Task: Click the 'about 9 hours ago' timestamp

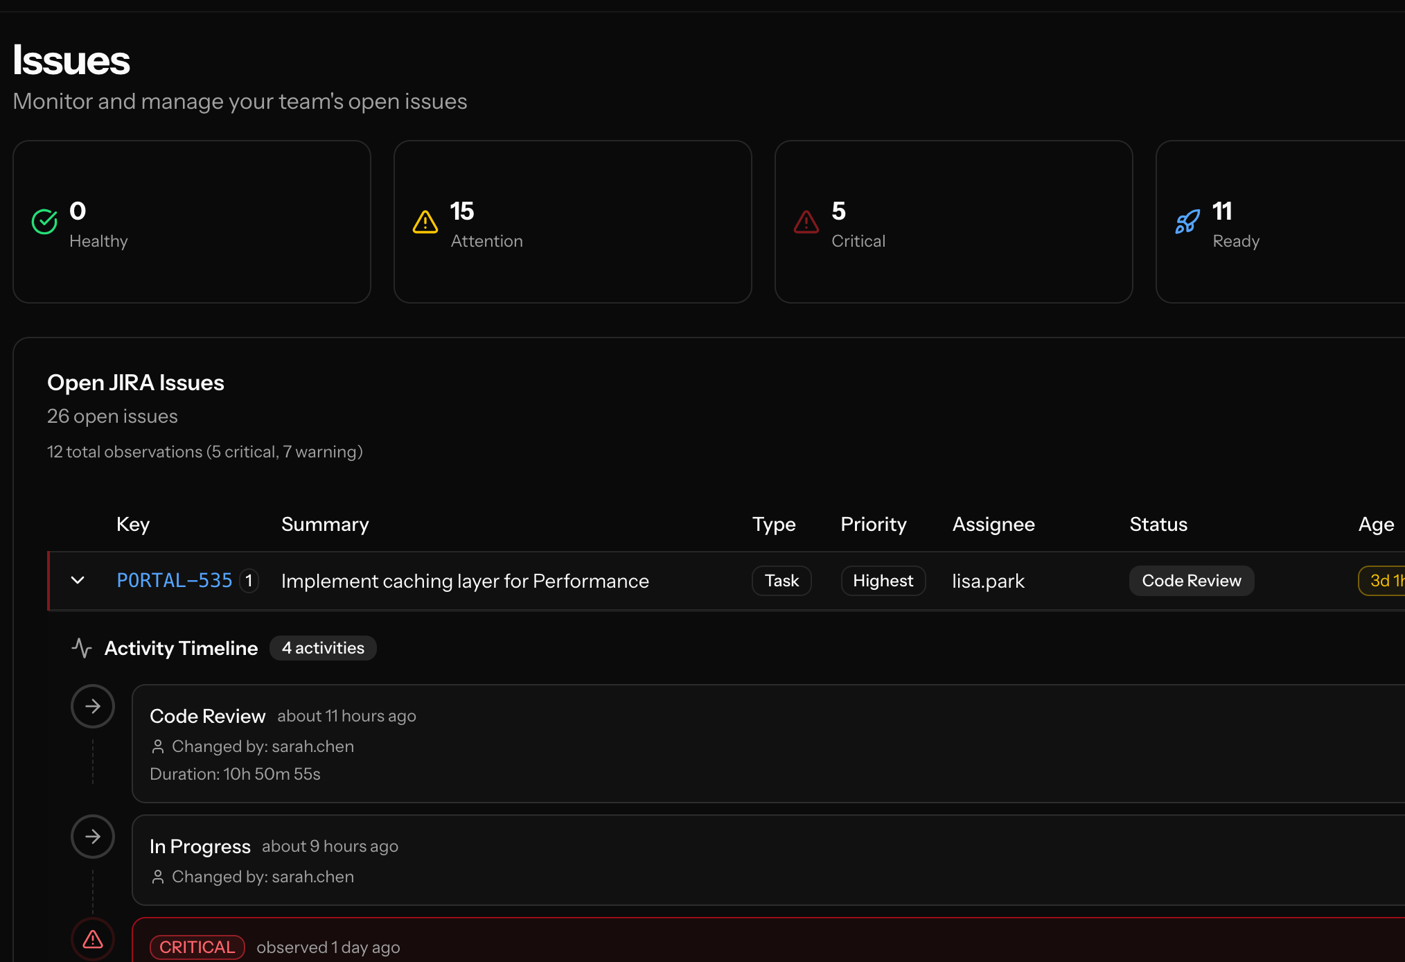Action: coord(330,846)
